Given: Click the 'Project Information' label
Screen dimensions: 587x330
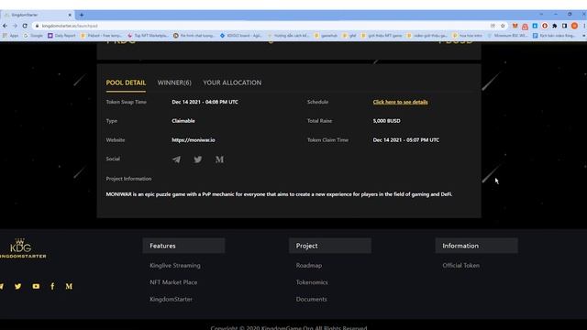Looking at the screenshot, I should pos(128,179).
